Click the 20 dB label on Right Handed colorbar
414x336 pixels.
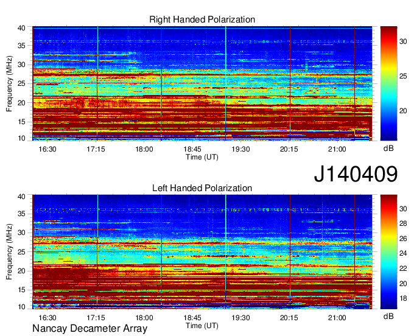tap(403, 111)
